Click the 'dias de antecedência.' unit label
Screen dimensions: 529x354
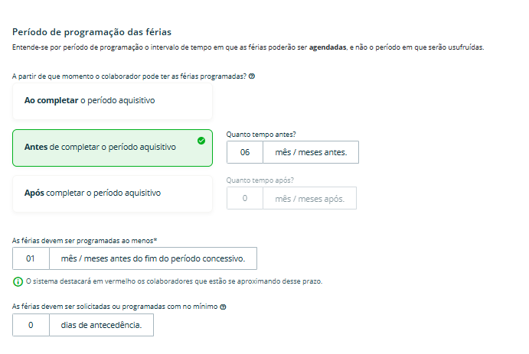point(101,325)
